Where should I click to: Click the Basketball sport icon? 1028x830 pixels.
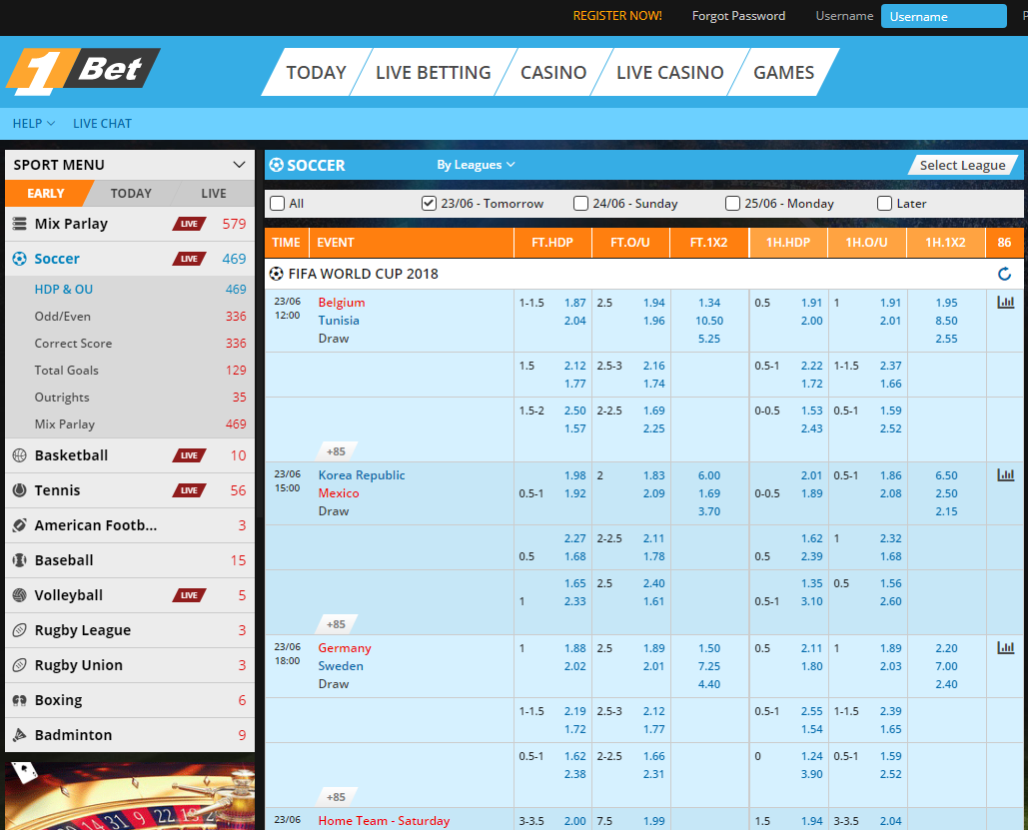click(20, 455)
